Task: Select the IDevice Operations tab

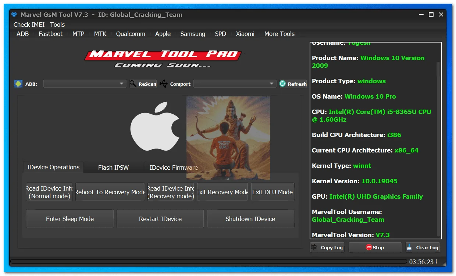Action: coord(53,167)
